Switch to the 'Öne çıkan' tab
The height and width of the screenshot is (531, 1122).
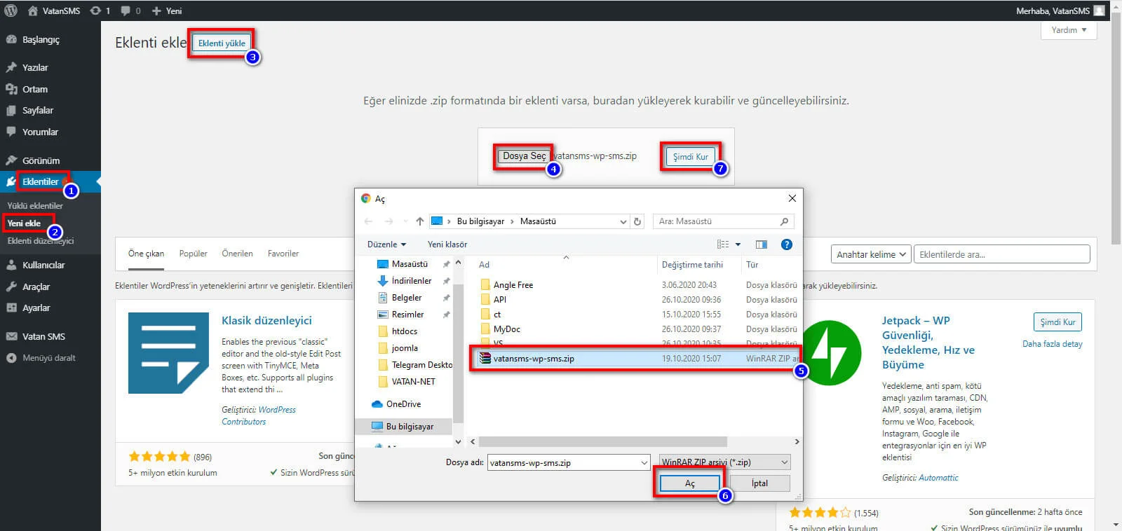(146, 254)
